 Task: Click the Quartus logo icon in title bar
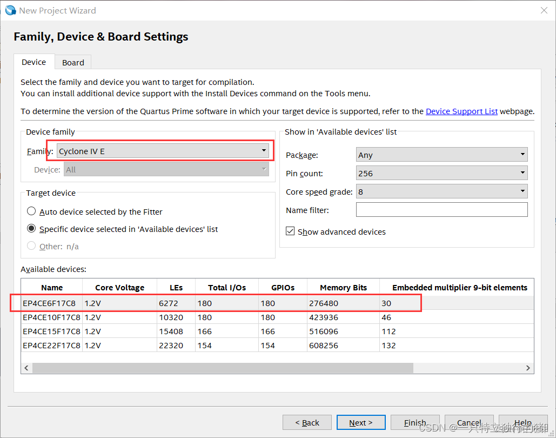[11, 11]
